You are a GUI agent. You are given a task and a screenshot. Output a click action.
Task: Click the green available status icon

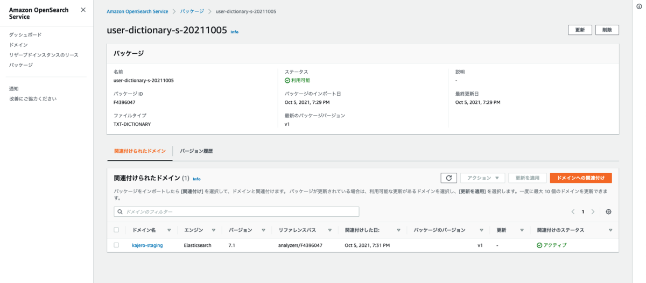click(x=287, y=80)
